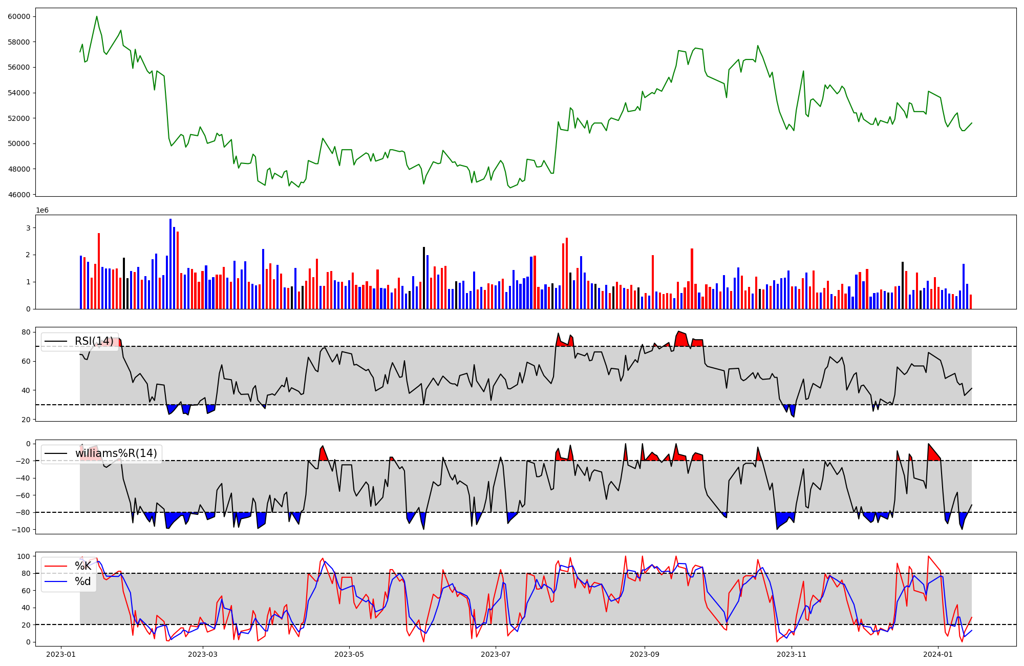The height and width of the screenshot is (666, 1024).
Task: Click the 2023-05 x-axis date label
Action: 349,654
